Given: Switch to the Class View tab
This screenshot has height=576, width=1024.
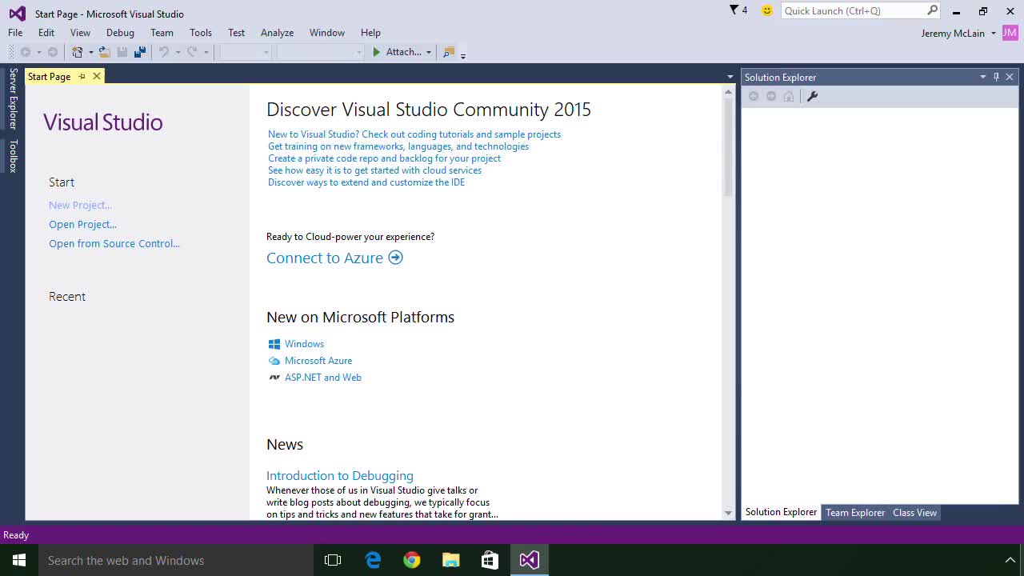Looking at the screenshot, I should pyautogui.click(x=914, y=513).
